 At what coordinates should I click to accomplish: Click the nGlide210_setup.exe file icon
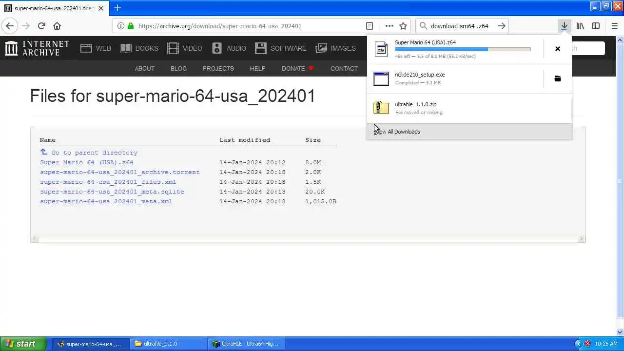click(x=381, y=78)
